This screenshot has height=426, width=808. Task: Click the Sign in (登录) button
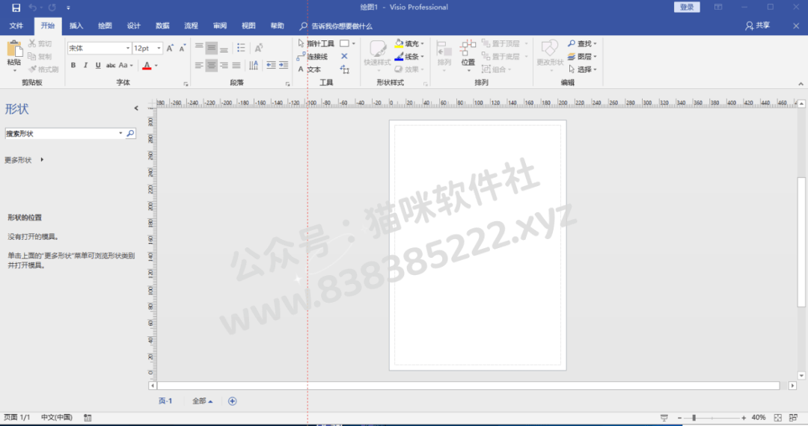[x=687, y=7]
